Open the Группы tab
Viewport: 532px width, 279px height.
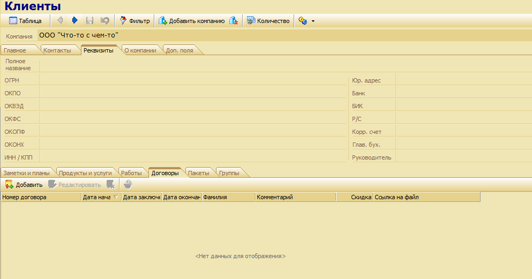tap(229, 173)
